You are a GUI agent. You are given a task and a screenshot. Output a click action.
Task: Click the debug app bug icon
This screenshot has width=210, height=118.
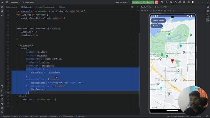coord(148,2)
